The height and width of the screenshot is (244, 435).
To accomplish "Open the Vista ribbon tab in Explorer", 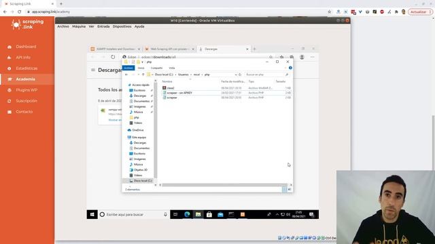I will pos(172,68).
